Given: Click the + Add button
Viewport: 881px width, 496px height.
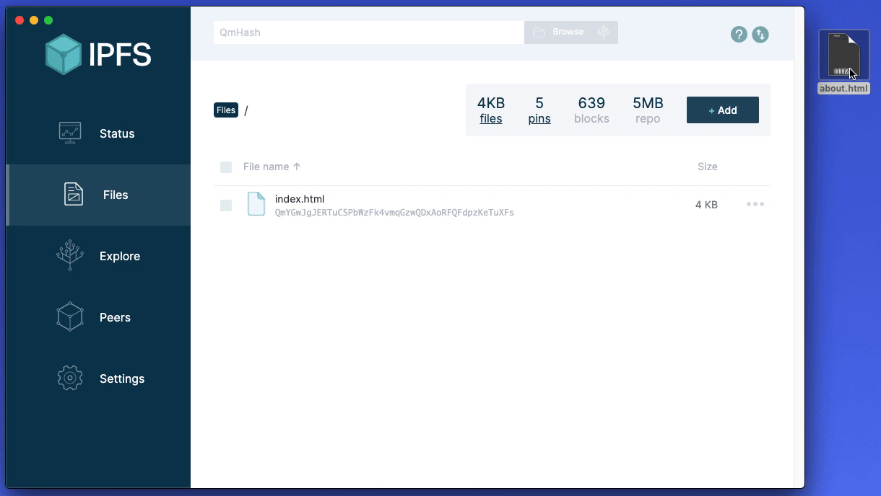Looking at the screenshot, I should (722, 110).
